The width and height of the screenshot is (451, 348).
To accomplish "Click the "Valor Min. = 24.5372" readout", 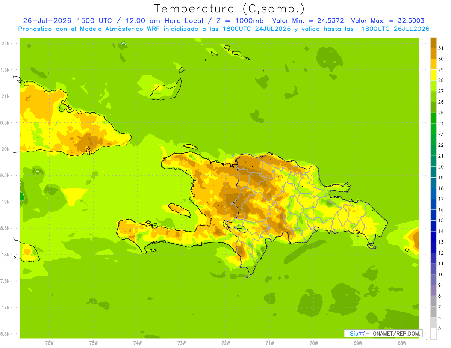I will (308, 21).
